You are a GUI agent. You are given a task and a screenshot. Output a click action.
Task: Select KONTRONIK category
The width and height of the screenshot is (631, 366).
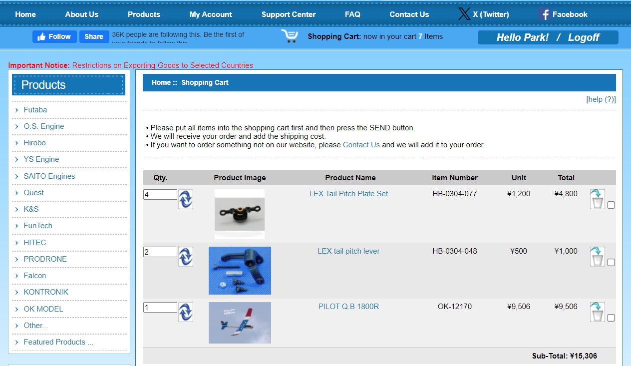(46, 292)
